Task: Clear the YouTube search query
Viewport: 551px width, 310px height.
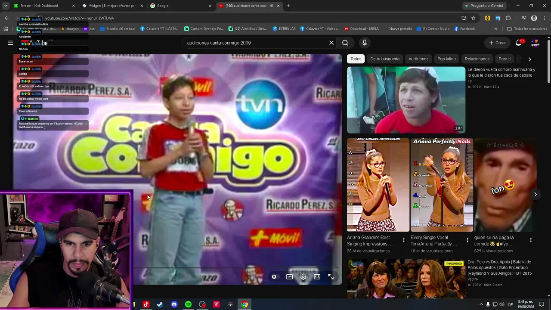Action: (x=331, y=43)
